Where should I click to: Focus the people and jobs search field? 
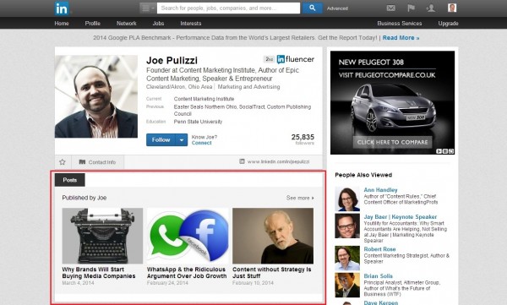228,8
